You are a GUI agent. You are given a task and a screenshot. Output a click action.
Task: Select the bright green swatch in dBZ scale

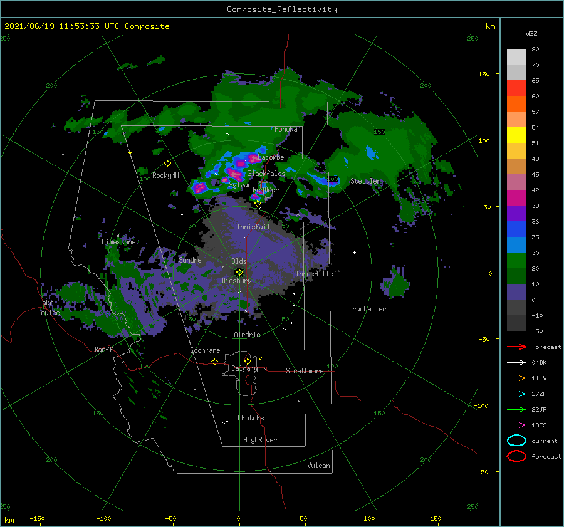click(516, 261)
